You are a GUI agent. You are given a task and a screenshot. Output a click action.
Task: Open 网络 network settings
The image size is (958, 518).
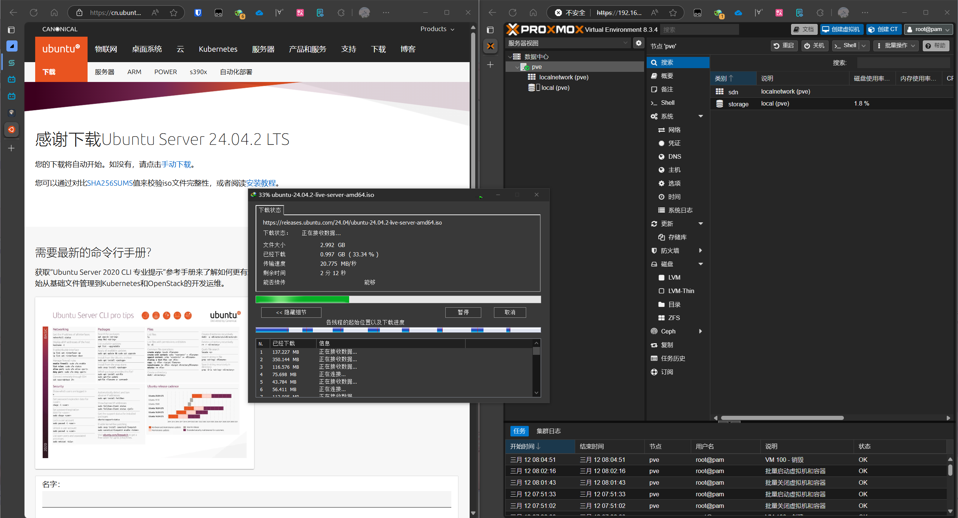pos(678,130)
